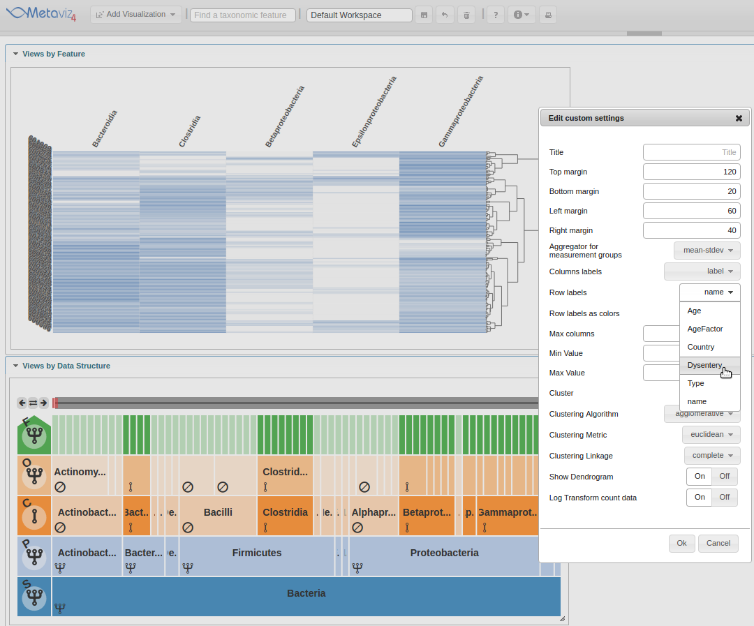Cancel the custom settings dialog
Image resolution: width=754 pixels, height=626 pixels.
718,544
